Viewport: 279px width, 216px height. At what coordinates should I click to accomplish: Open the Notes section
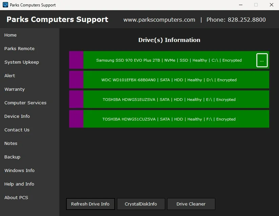click(x=11, y=143)
